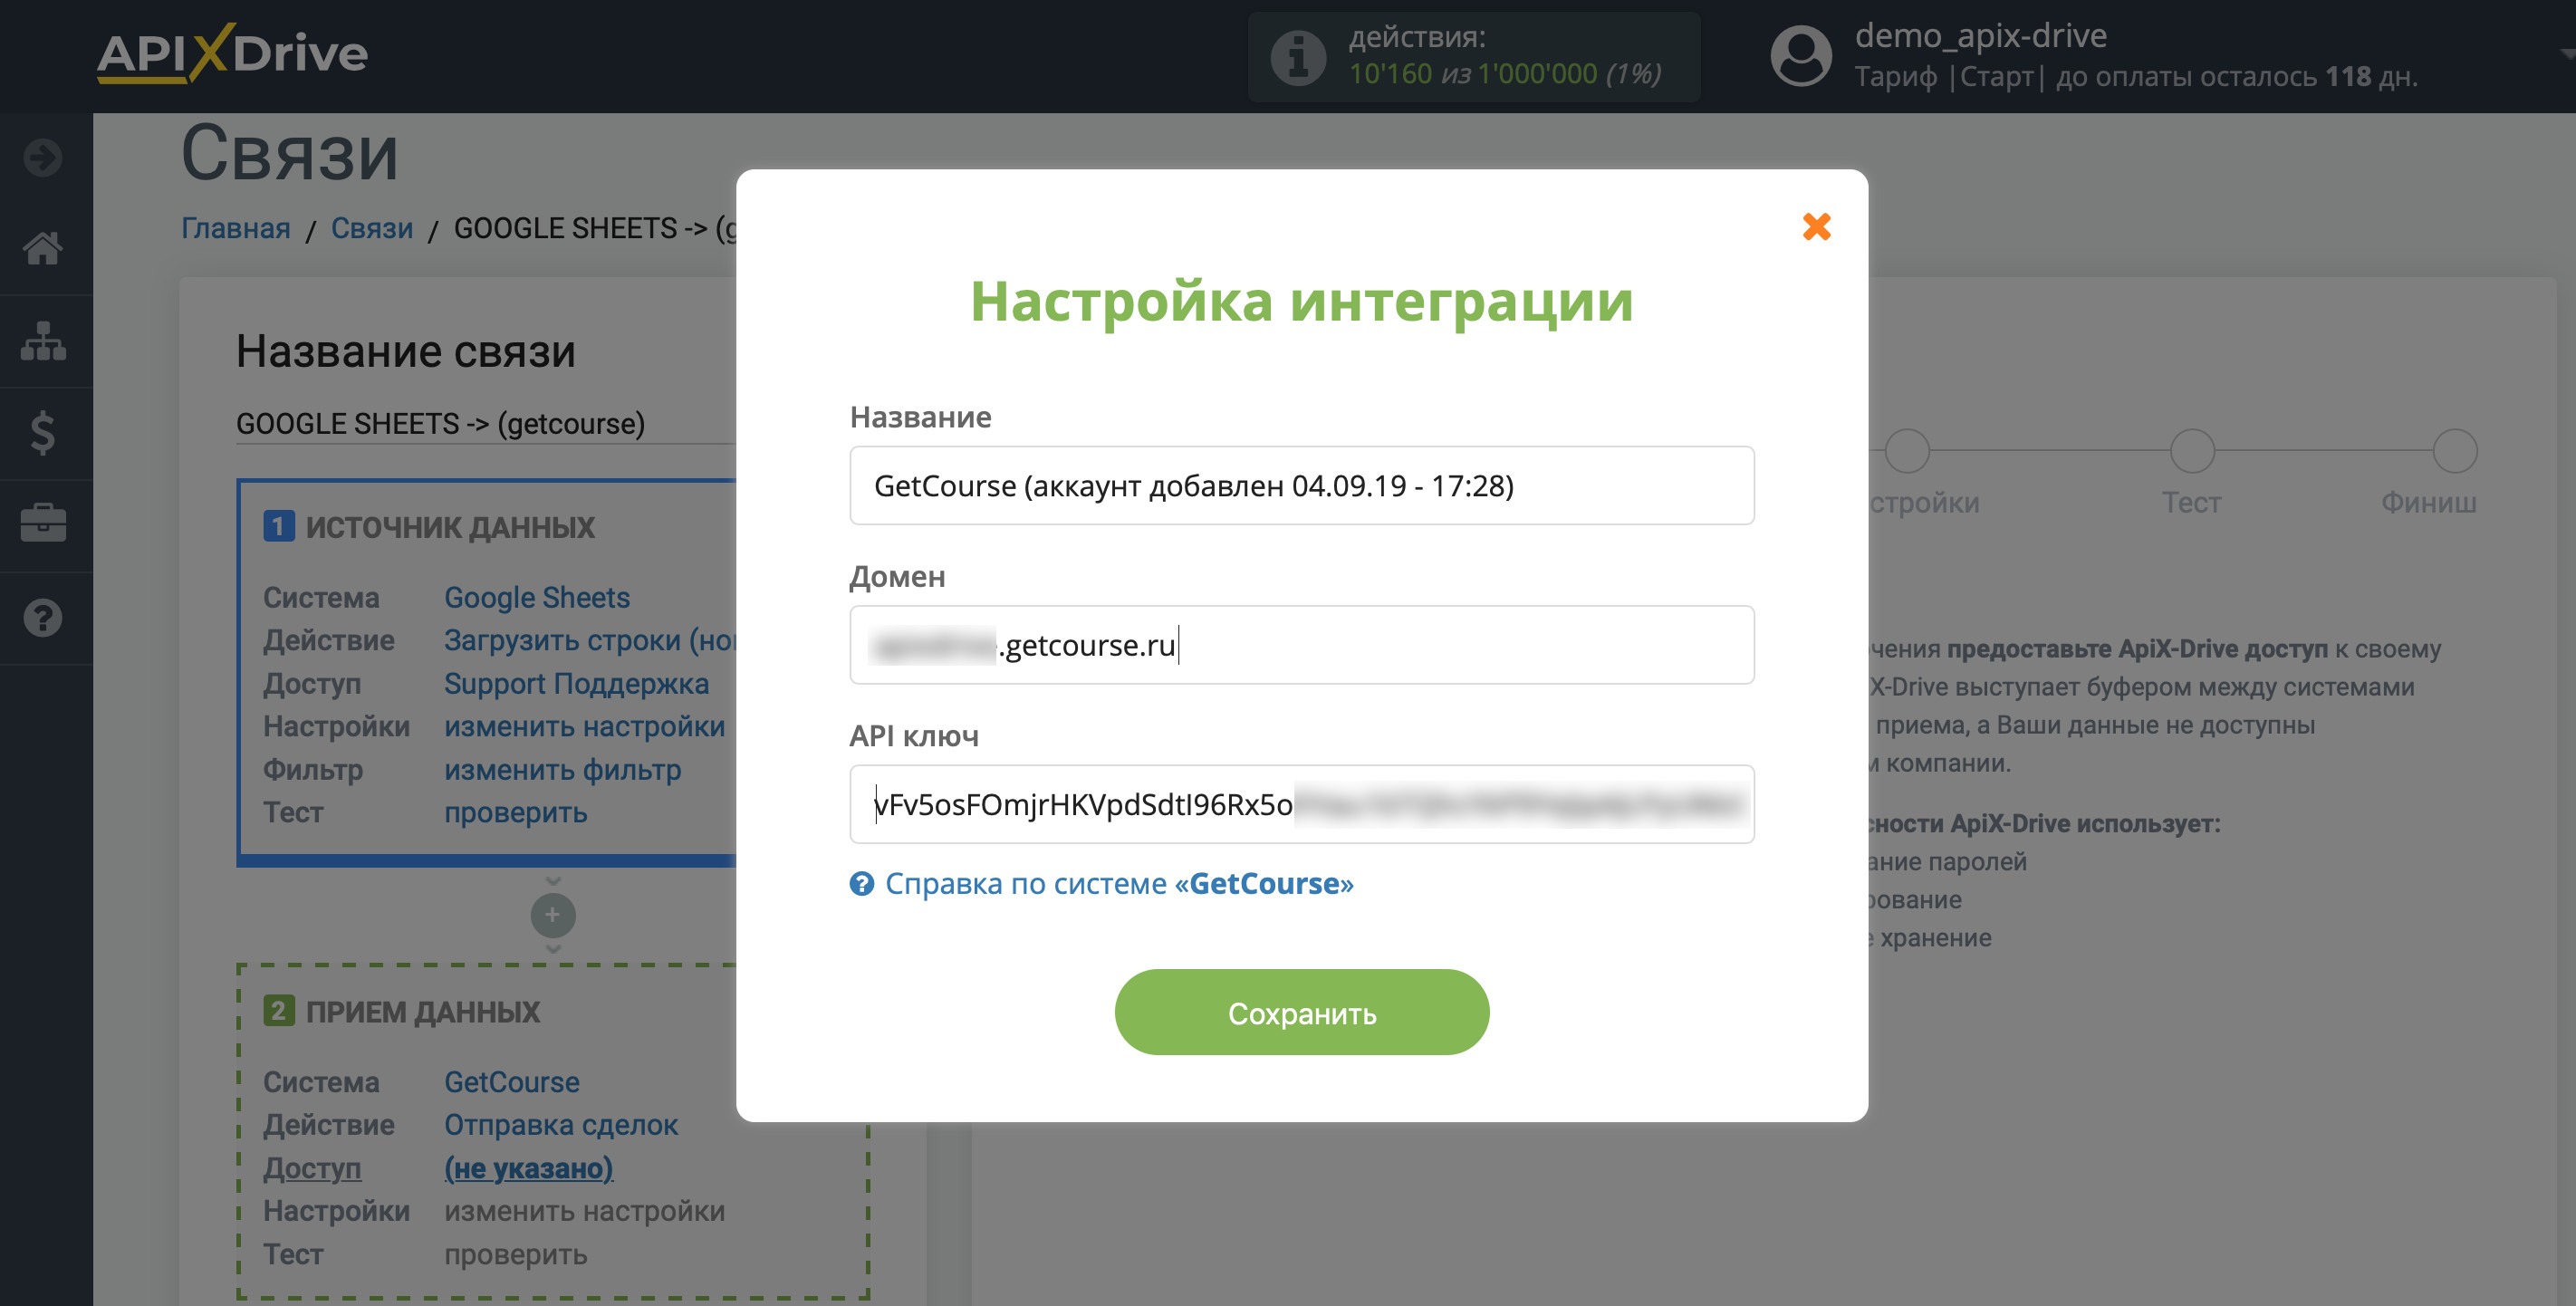This screenshot has height=1306, width=2576.
Task: Click the help icon before the GetCourse reference
Action: [x=862, y=884]
